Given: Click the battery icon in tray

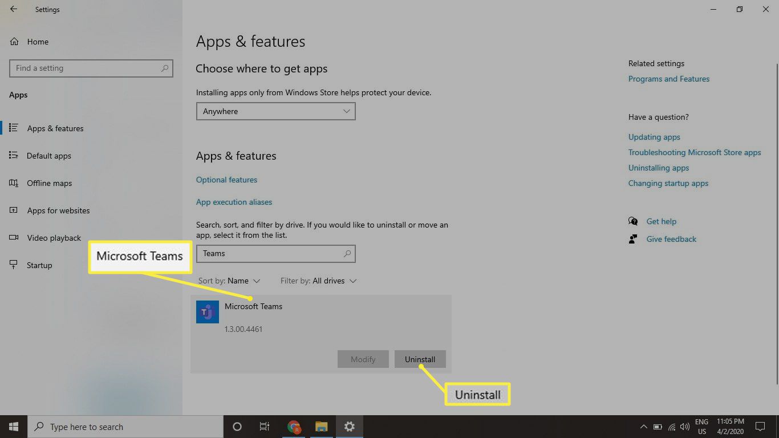Looking at the screenshot, I should point(658,427).
